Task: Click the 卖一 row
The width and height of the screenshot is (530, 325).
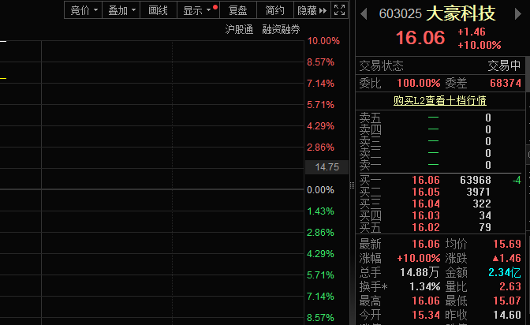Action: coord(440,165)
